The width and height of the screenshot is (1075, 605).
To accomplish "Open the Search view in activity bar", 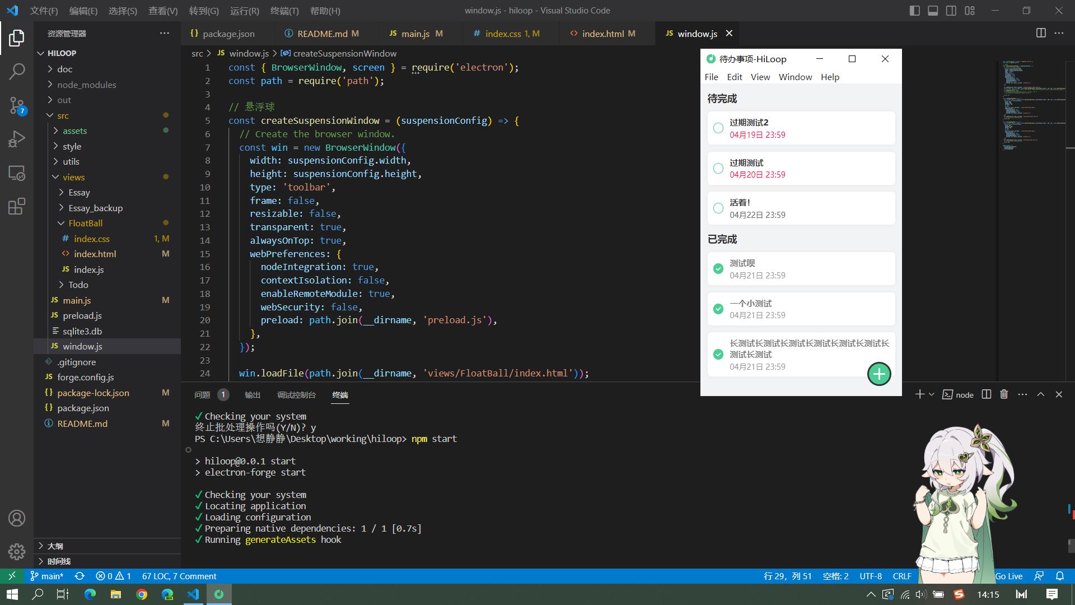I will [17, 71].
